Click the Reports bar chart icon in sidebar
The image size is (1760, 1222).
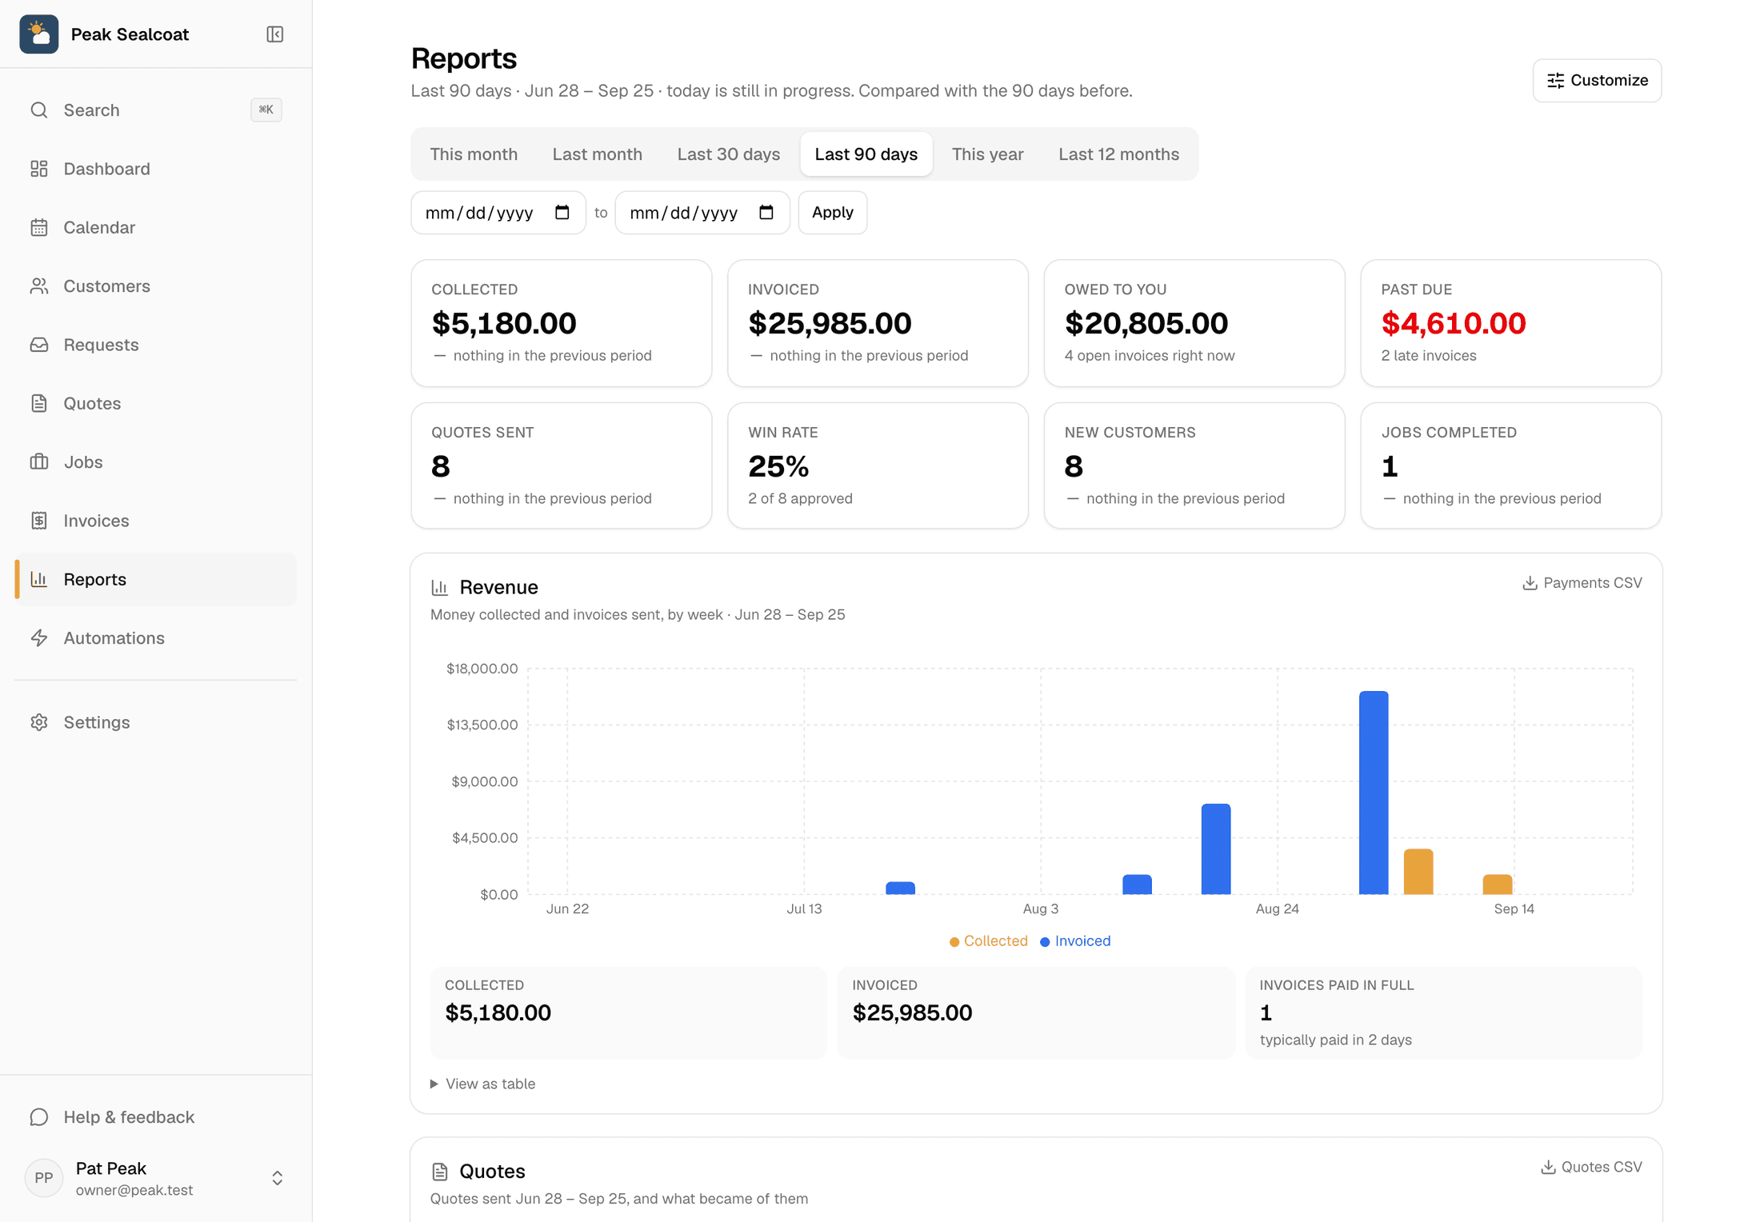pos(39,579)
